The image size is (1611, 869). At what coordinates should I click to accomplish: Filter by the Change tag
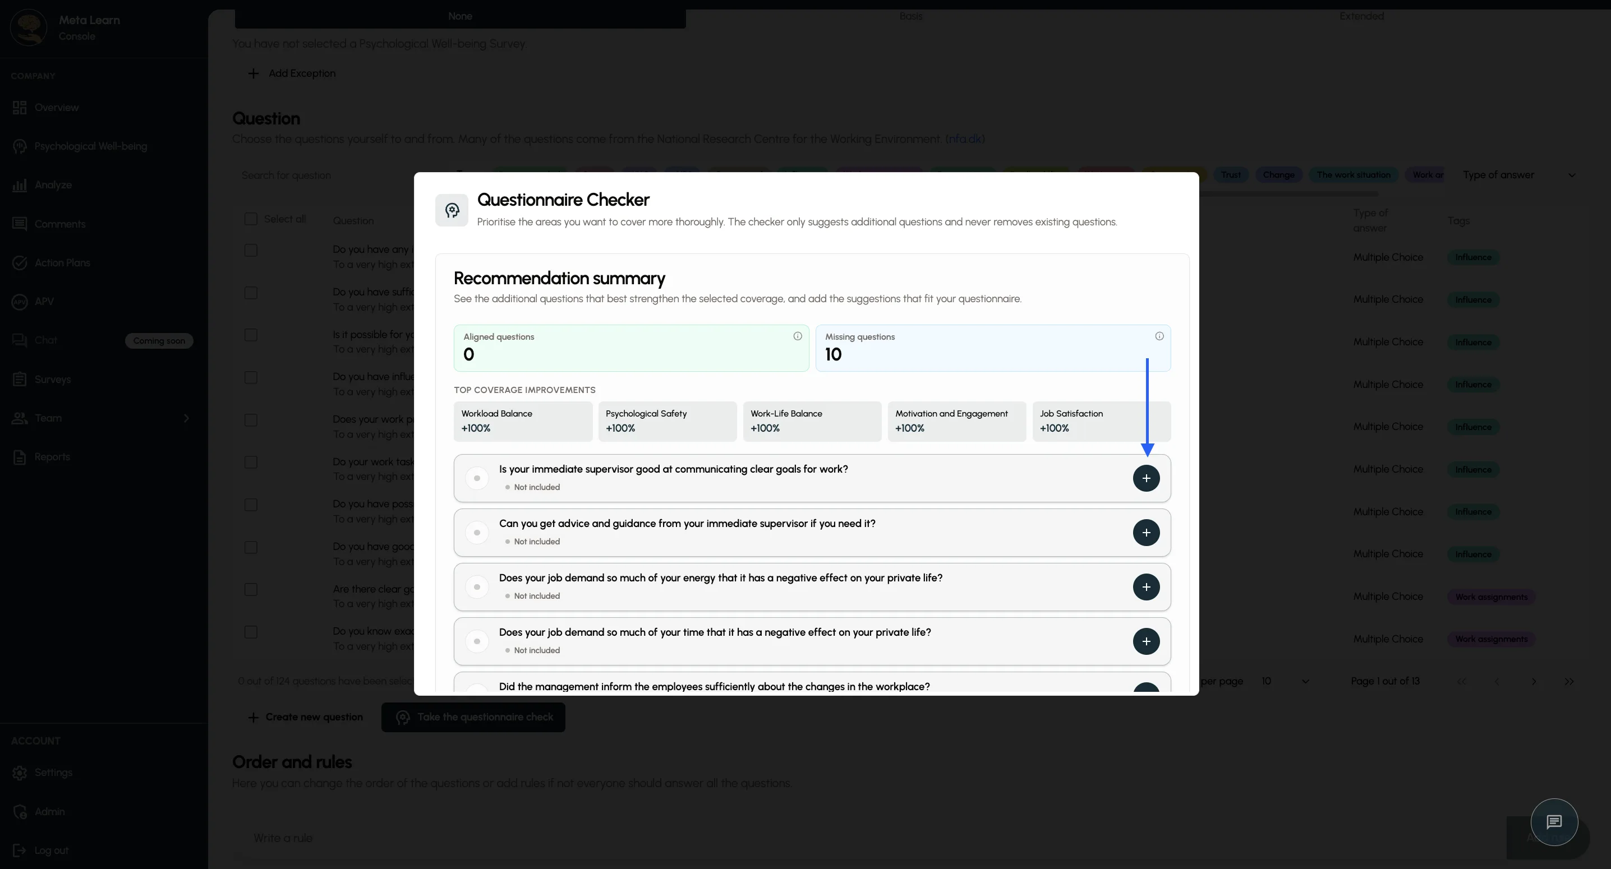pos(1278,175)
